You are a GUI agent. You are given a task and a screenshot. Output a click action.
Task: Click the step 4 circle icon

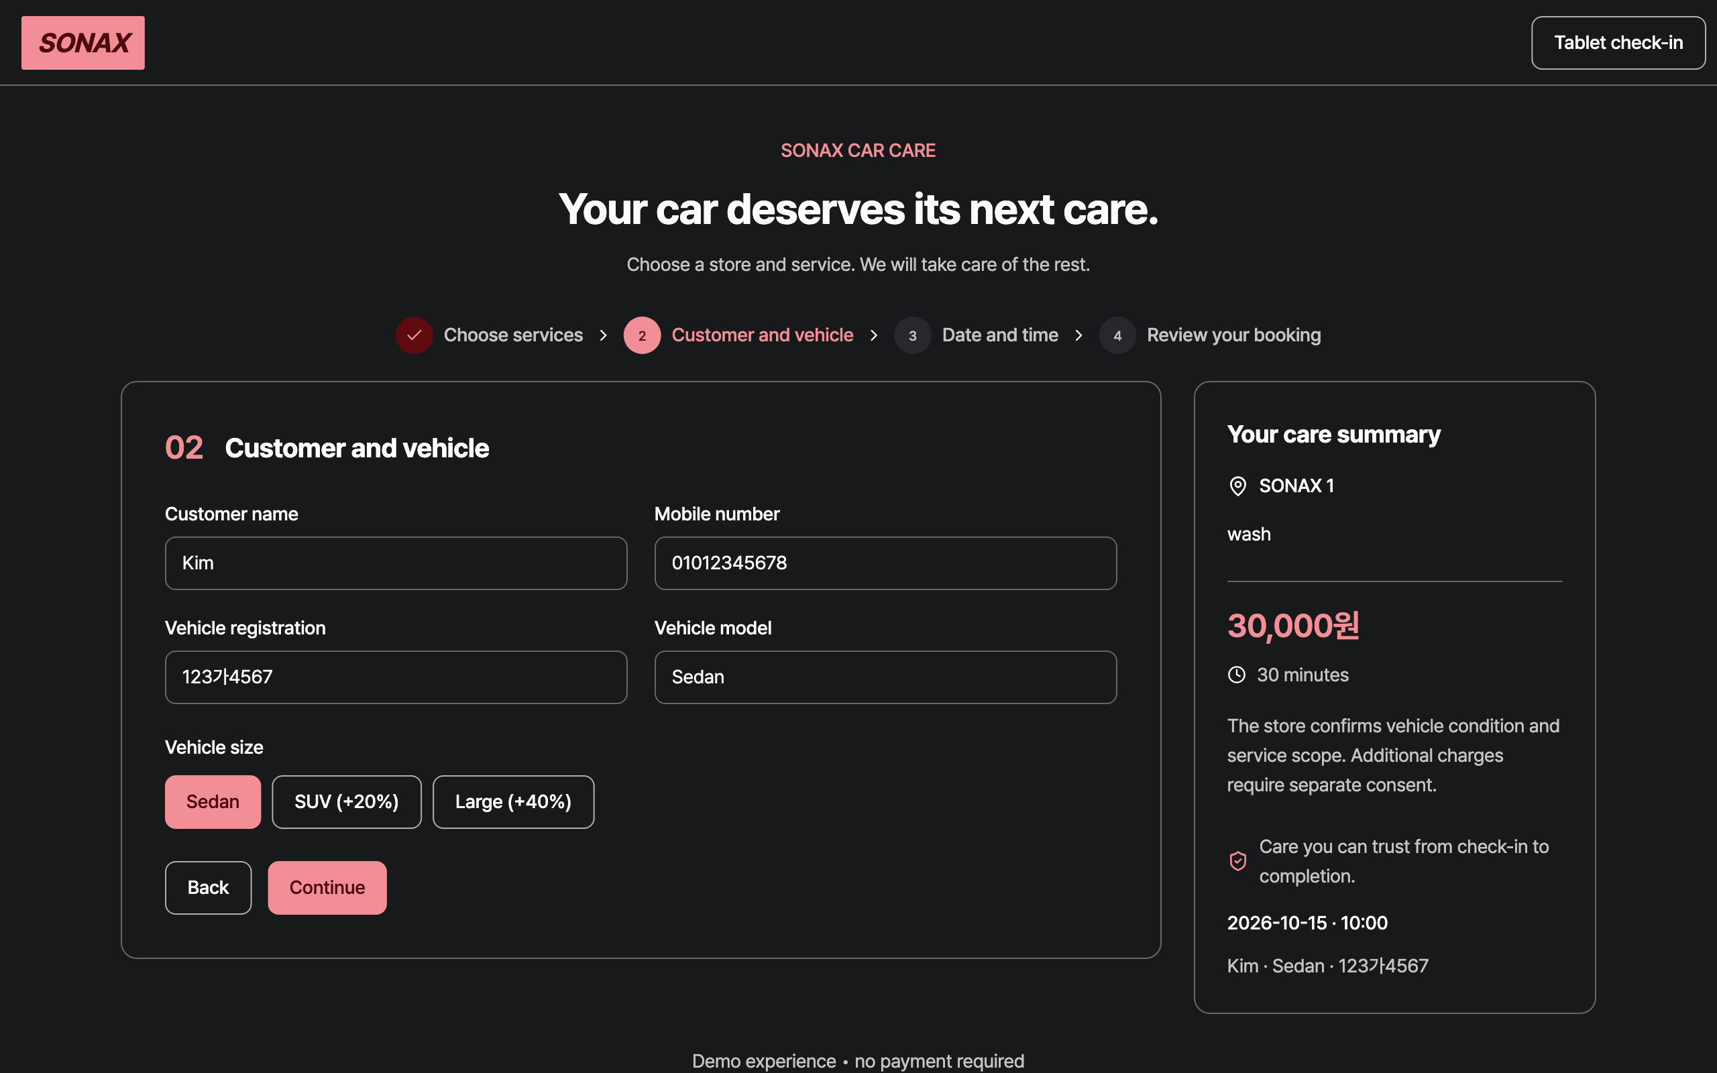coord(1117,335)
